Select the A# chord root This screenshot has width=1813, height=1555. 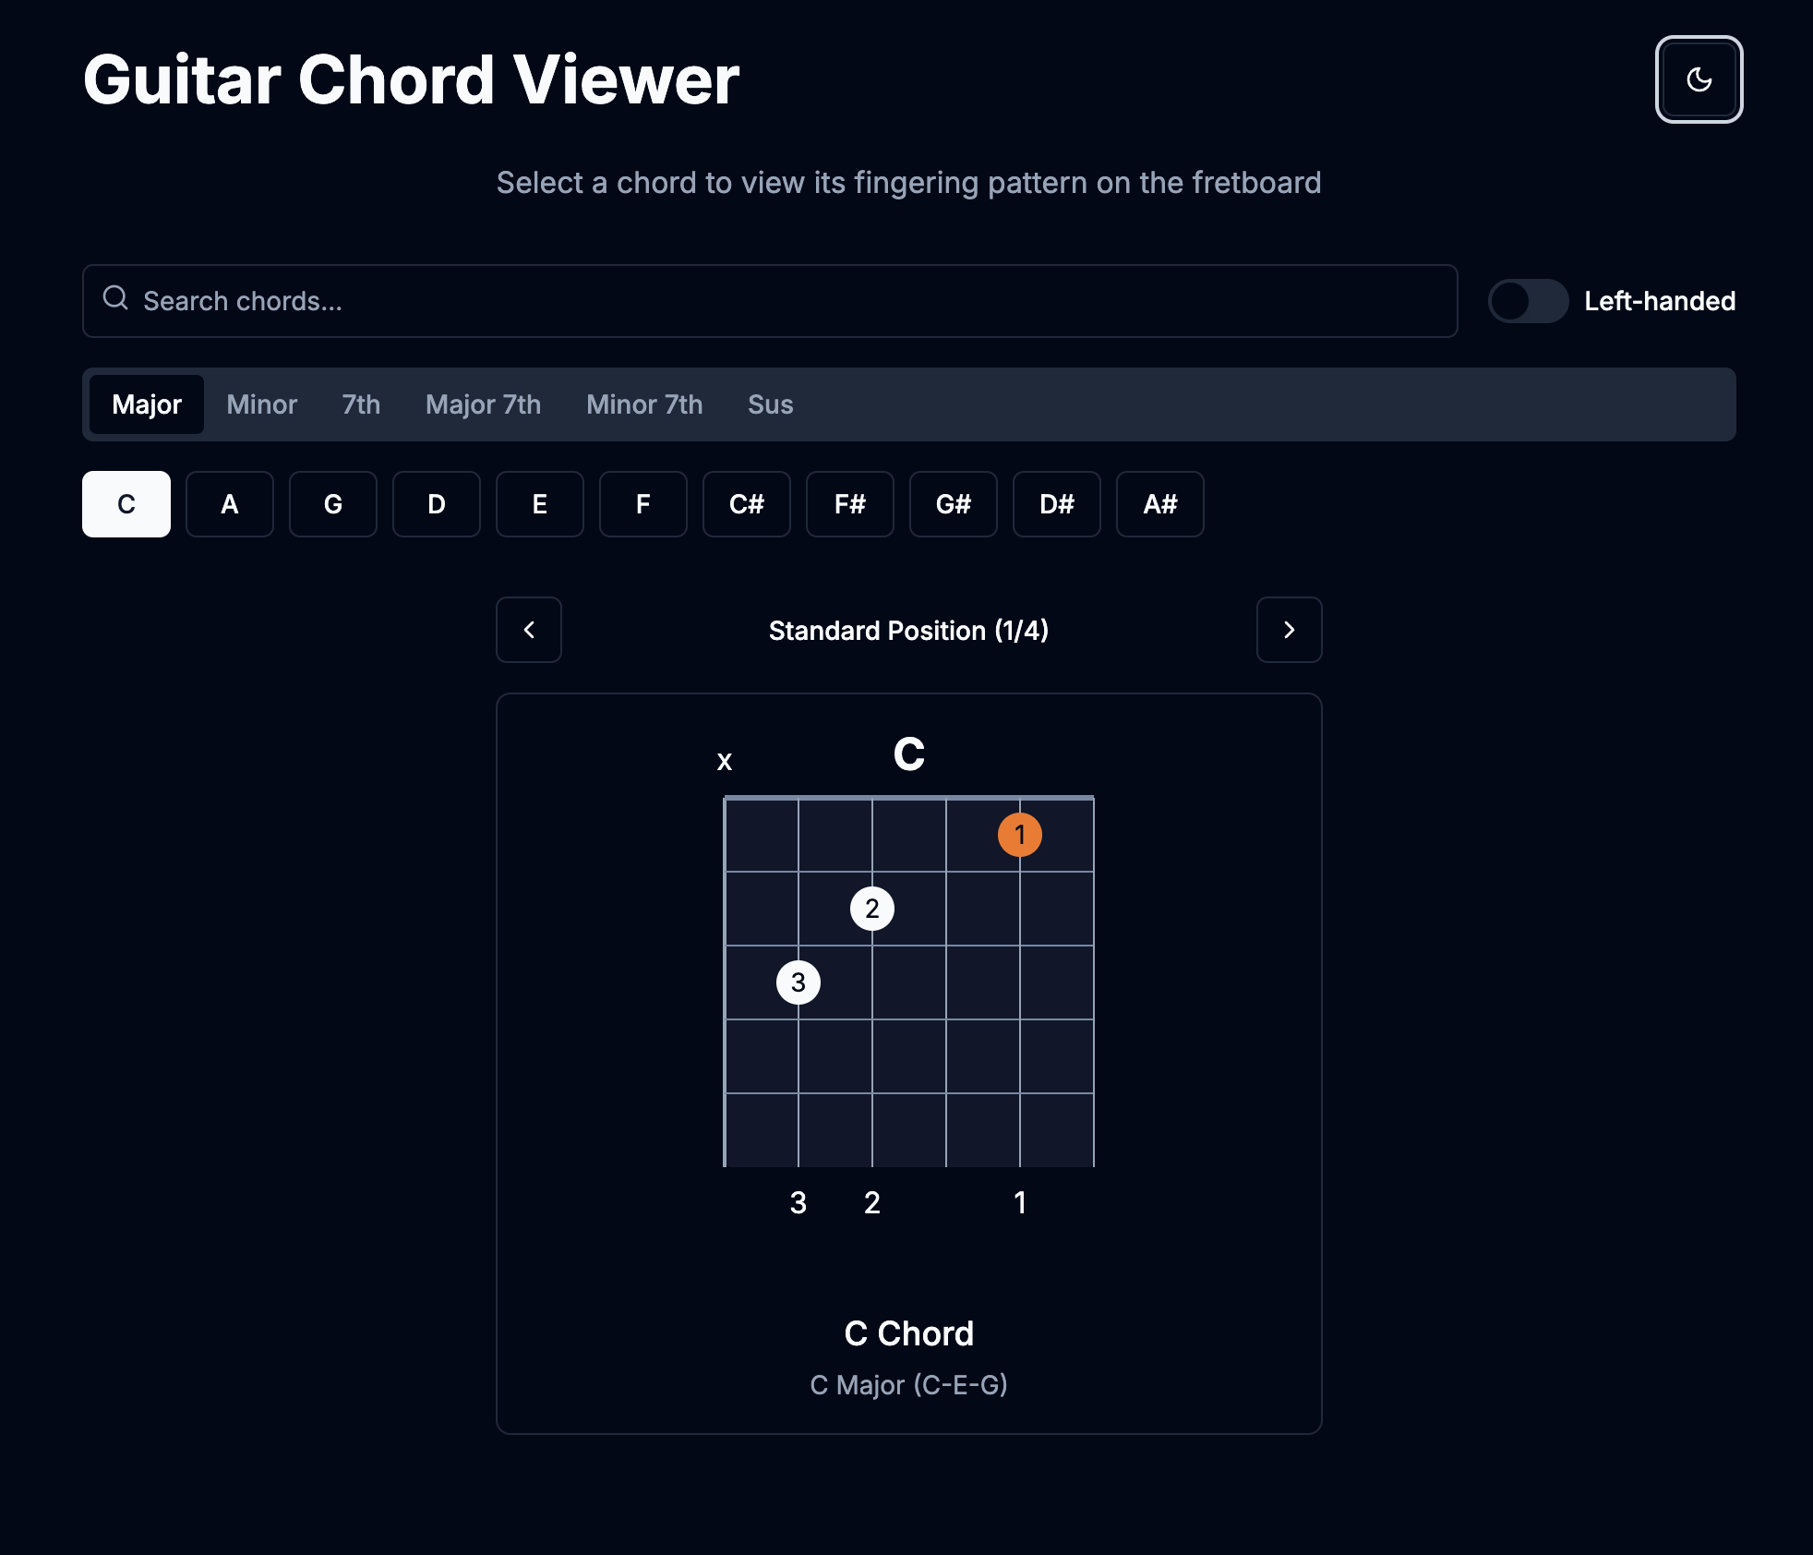(1159, 504)
